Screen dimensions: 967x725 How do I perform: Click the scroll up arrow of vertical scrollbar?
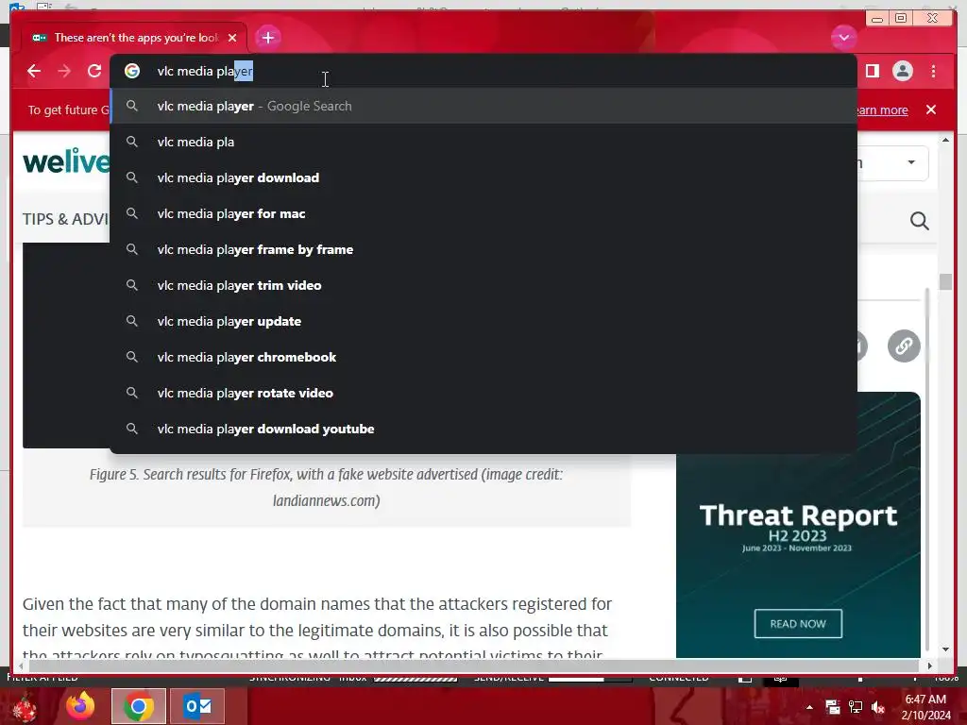tap(946, 141)
